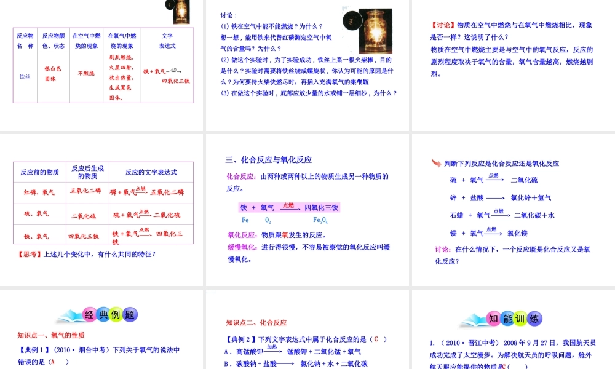Click the red arrow bullet icon beside 判断下列反应
Viewport: 615px width, 369px height.
[436, 163]
